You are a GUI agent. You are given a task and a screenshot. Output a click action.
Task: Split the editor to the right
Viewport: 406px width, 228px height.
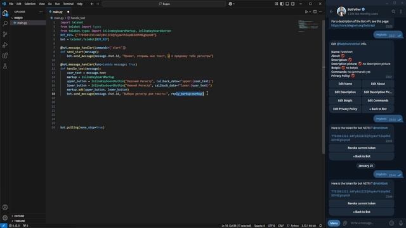coord(315,11)
